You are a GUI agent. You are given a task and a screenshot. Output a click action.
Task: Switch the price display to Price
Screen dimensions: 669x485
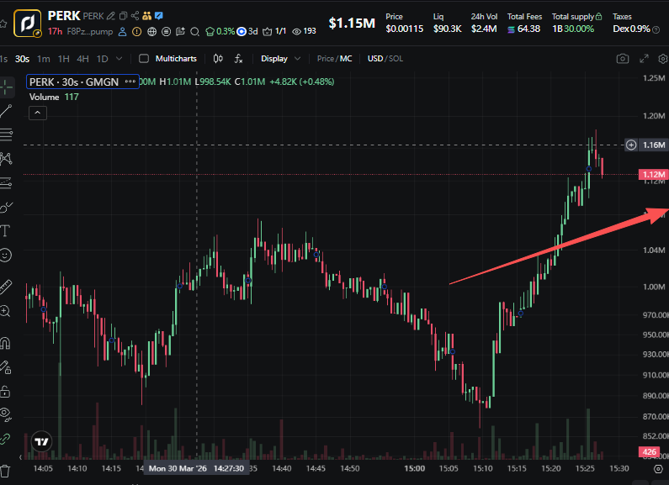tap(325, 59)
